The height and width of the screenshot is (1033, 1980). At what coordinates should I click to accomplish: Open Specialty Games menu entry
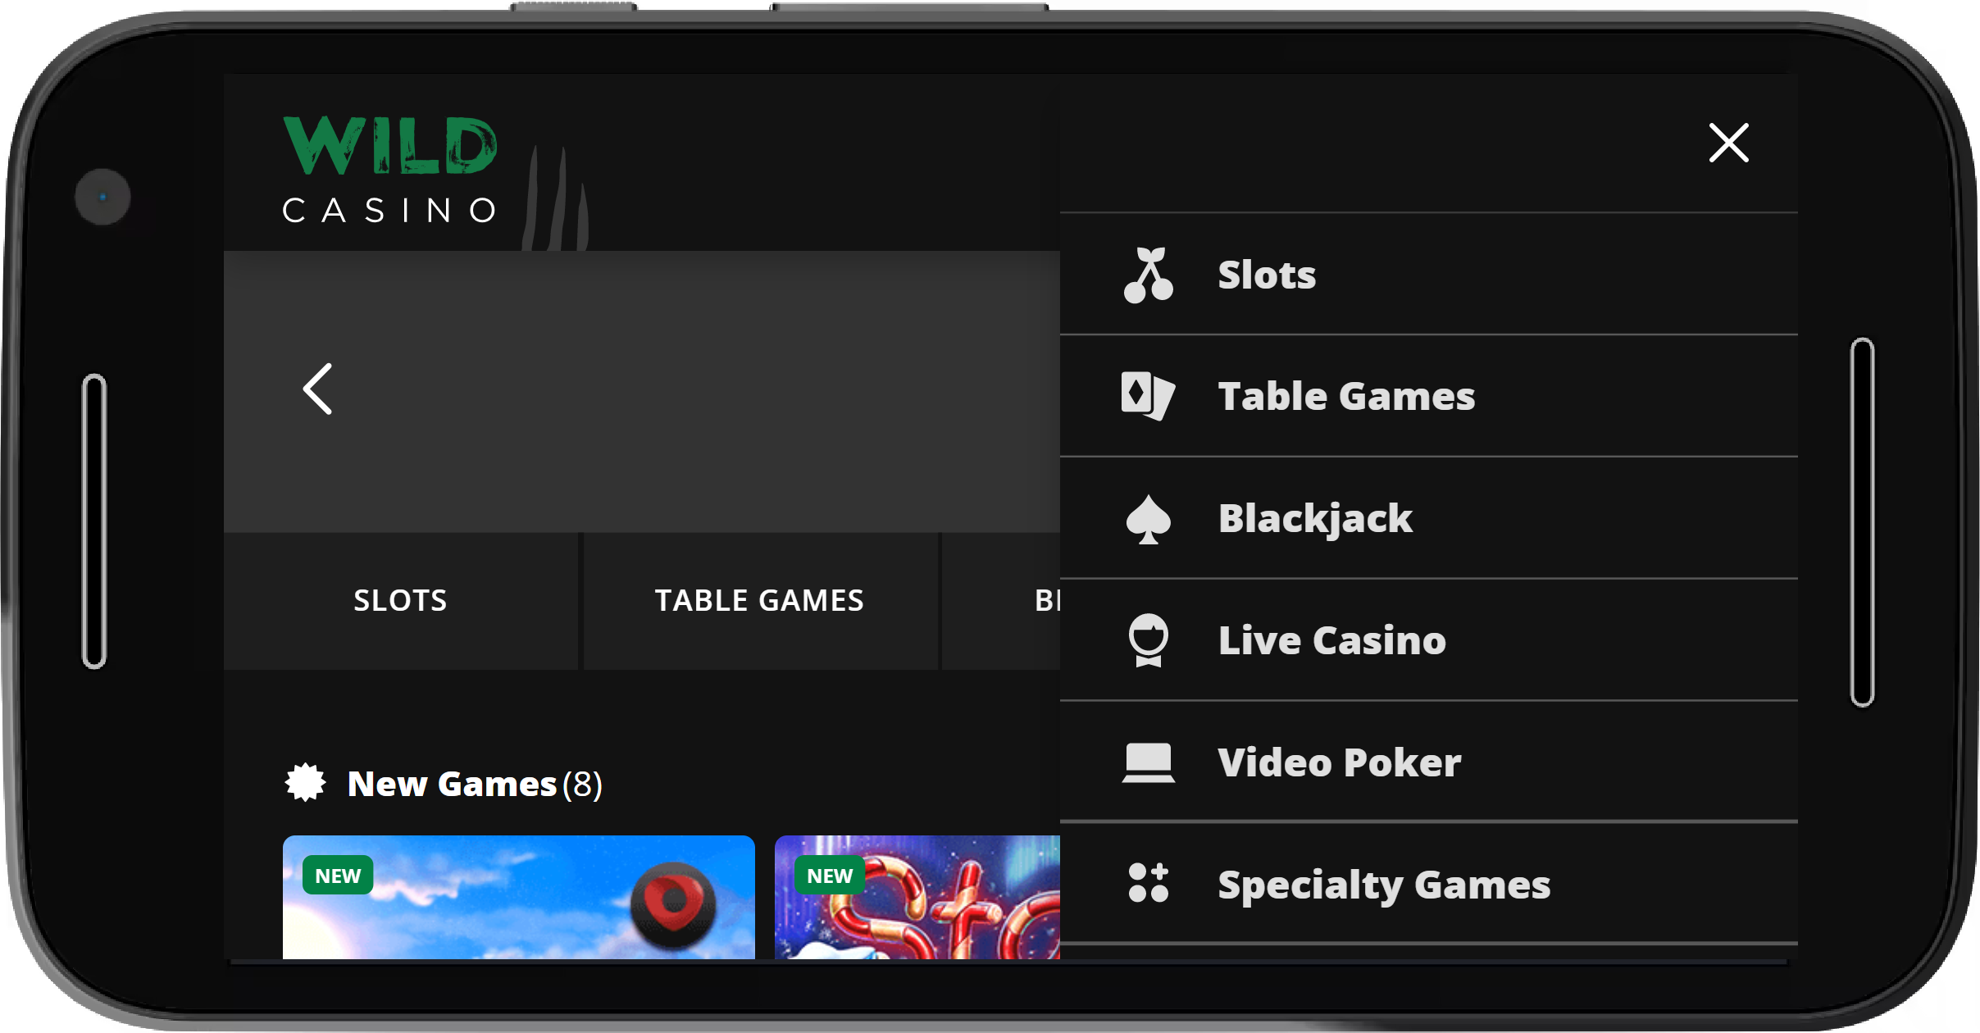pyautogui.click(x=1428, y=884)
